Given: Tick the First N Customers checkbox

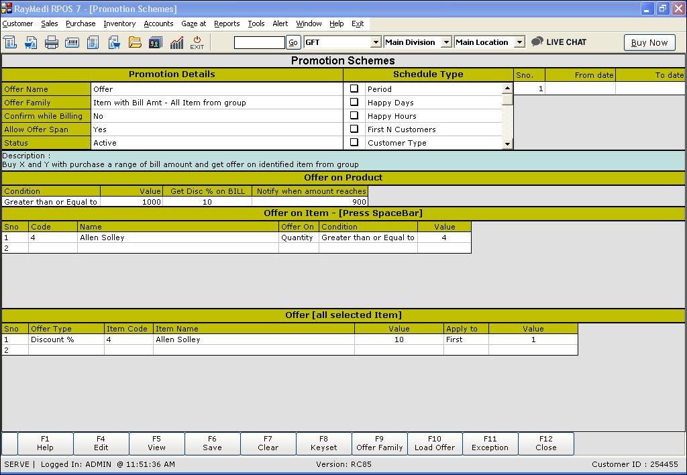Looking at the screenshot, I should (354, 129).
